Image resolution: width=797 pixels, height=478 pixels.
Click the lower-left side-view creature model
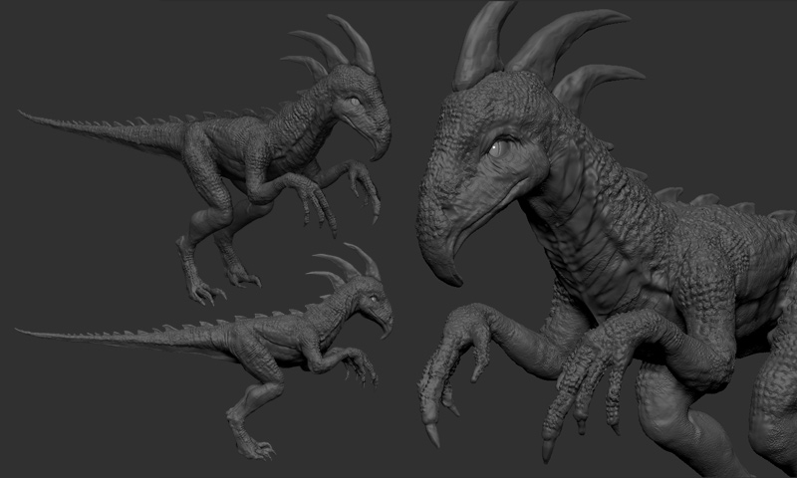click(x=204, y=351)
